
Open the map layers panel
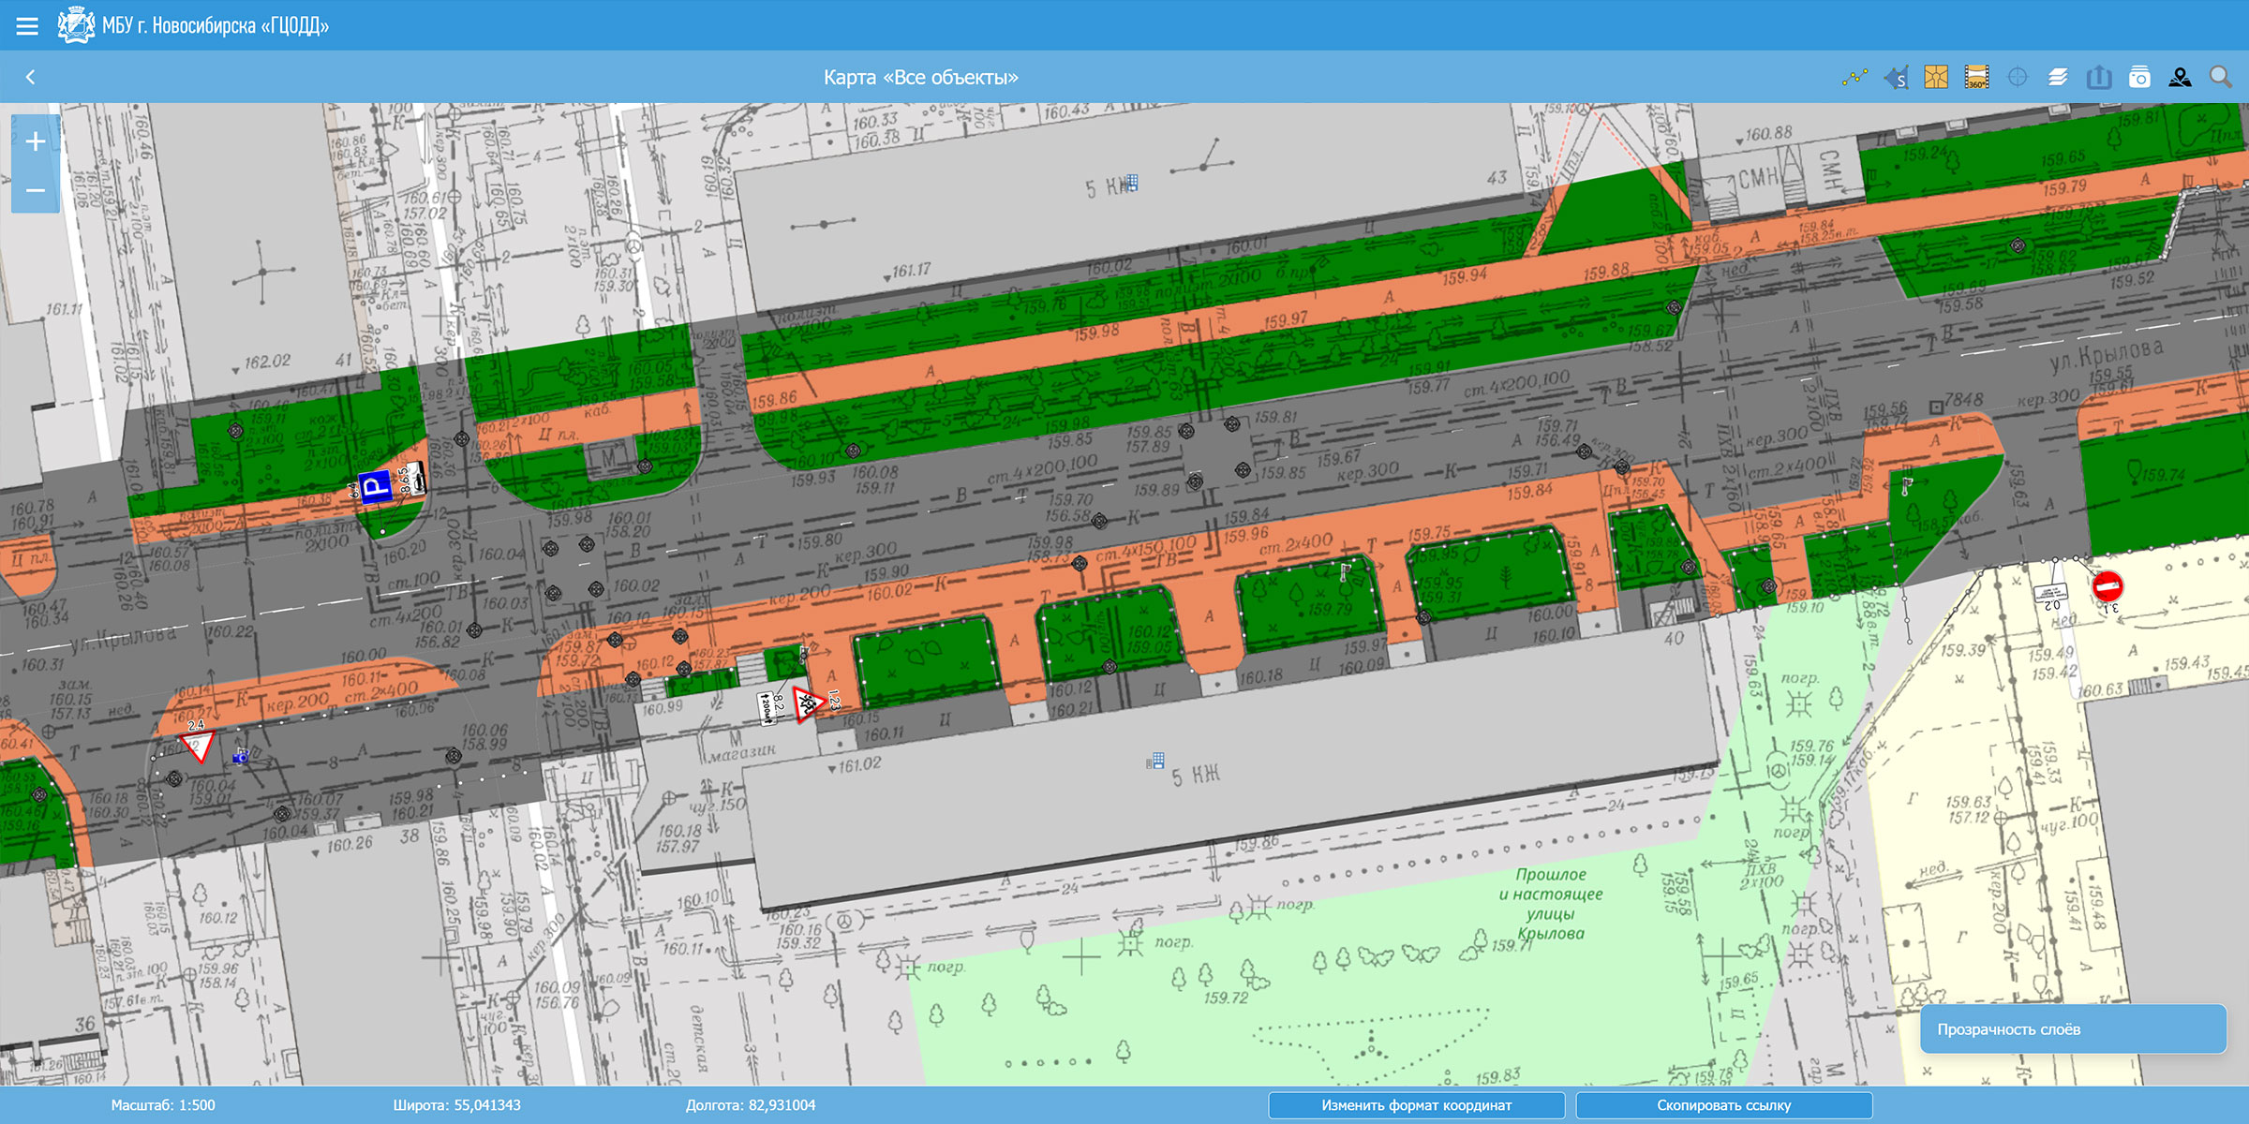(x=2058, y=78)
